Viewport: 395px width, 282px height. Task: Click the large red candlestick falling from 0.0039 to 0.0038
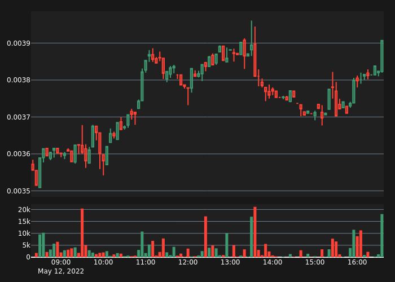[x=255, y=60]
